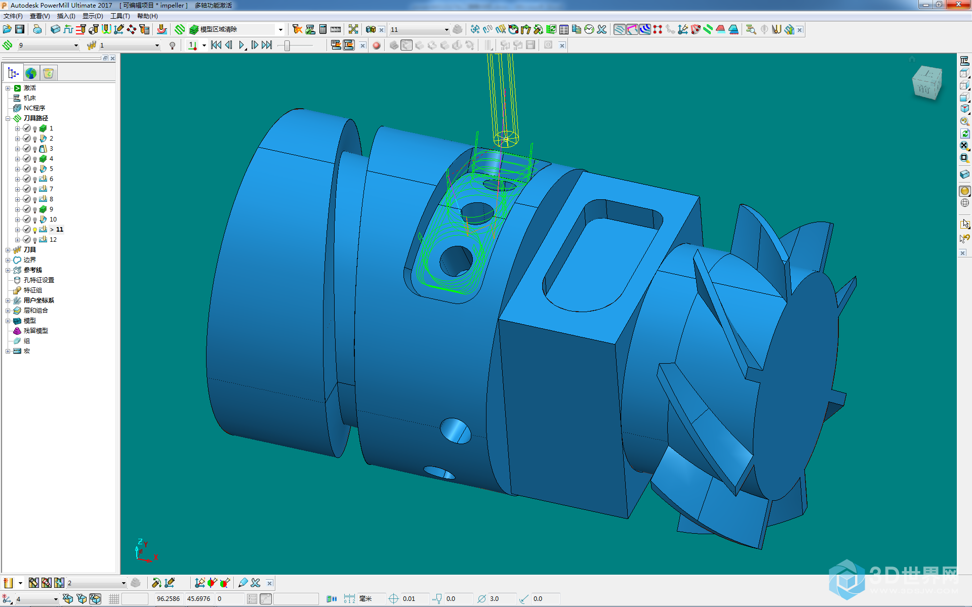Play the toolpath simulation
This screenshot has height=607, width=972.
(x=242, y=45)
